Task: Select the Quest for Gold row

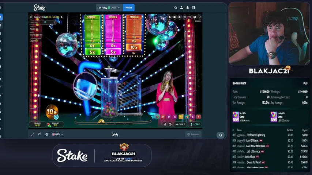Action: pyautogui.click(x=270, y=162)
